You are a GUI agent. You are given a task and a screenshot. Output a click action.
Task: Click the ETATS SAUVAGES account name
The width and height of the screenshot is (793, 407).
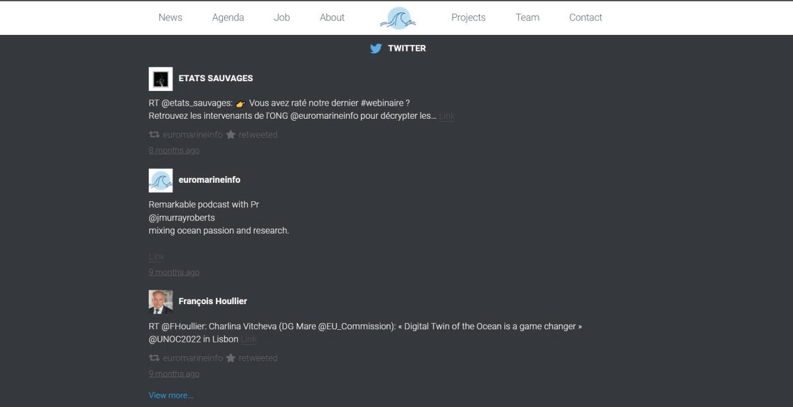(215, 78)
